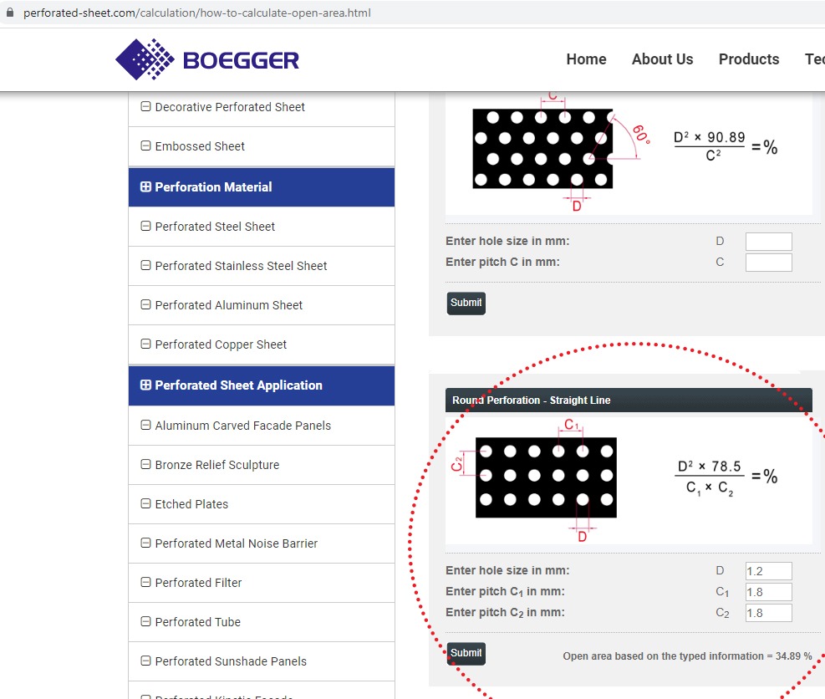Image resolution: width=825 pixels, height=699 pixels.
Task: Click the minus icon beside Perforated Filter
Action: [145, 583]
